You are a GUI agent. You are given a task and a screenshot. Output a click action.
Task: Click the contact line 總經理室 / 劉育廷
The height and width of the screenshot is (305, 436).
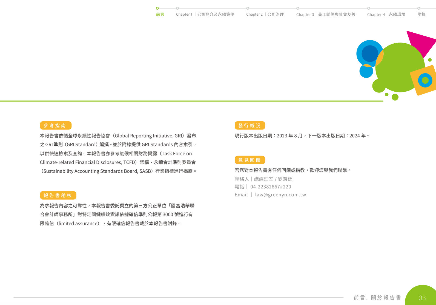click(273, 179)
